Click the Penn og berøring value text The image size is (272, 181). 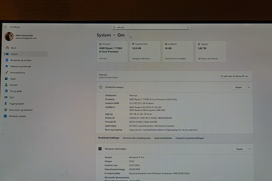pos(163,130)
